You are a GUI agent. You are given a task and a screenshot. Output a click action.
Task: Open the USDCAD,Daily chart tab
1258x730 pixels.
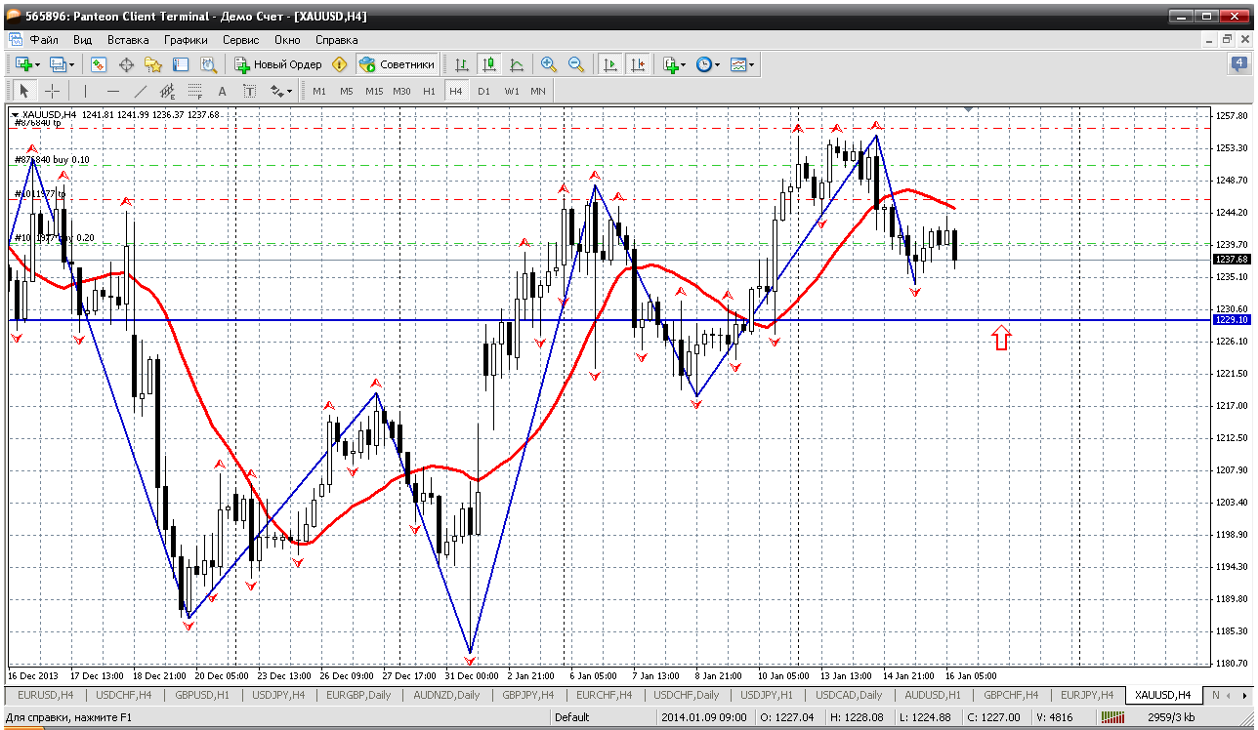coord(847,695)
